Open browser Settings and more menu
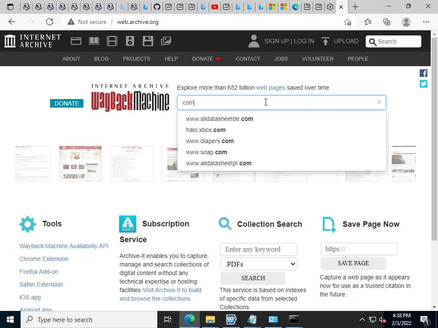438x328 pixels. point(426,22)
